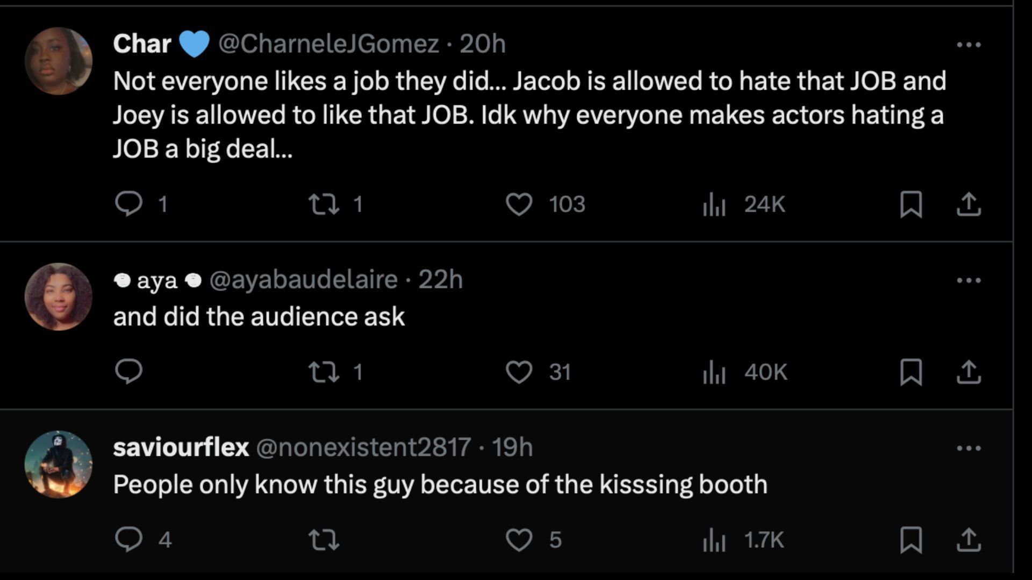Like aya's tweet with 31 likes
The width and height of the screenshot is (1032, 580).
pos(519,372)
